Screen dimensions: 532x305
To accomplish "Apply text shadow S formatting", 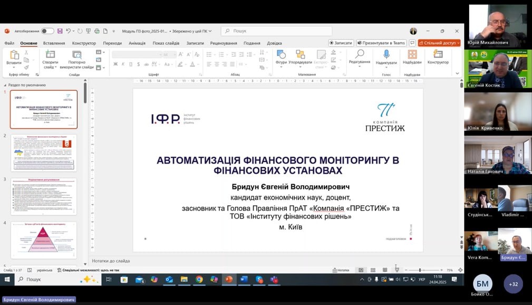I will (x=139, y=64).
